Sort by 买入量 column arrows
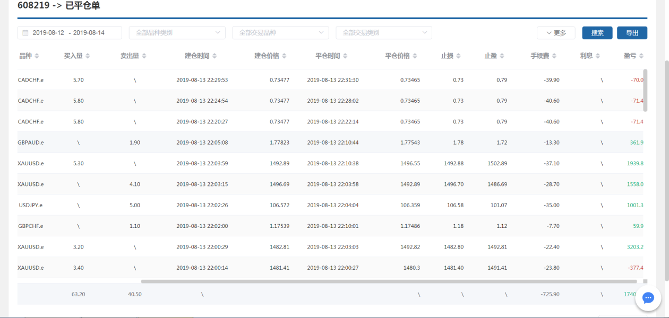This screenshot has width=669, height=318. coord(88,56)
